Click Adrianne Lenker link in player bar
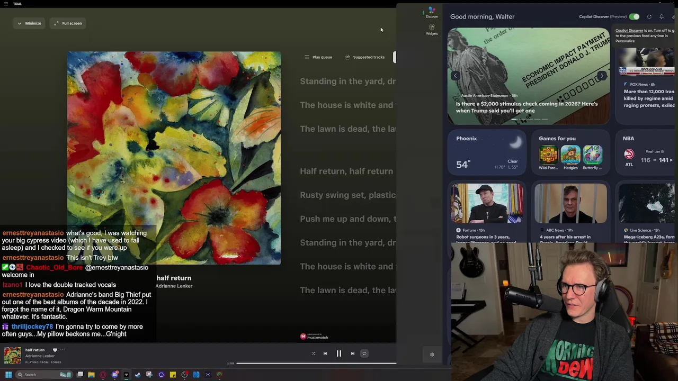 point(40,356)
